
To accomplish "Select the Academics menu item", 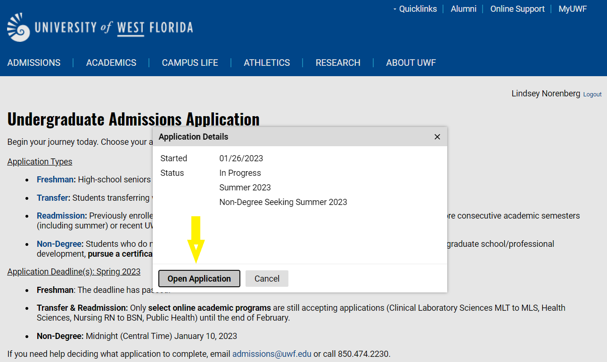I will (111, 63).
